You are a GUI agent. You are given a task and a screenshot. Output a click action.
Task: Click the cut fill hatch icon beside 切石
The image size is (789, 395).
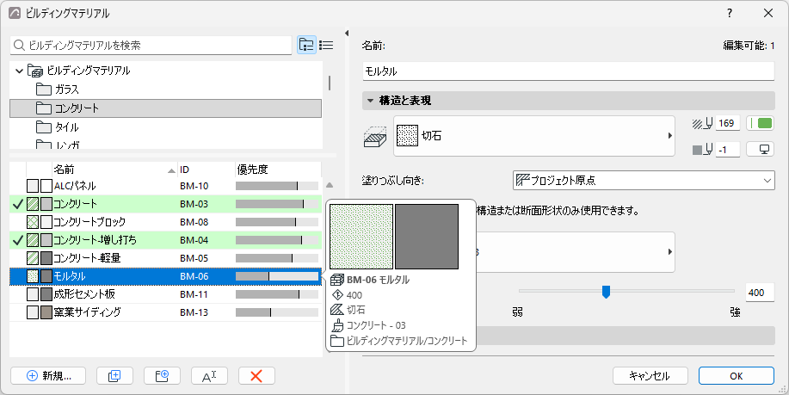click(x=375, y=136)
